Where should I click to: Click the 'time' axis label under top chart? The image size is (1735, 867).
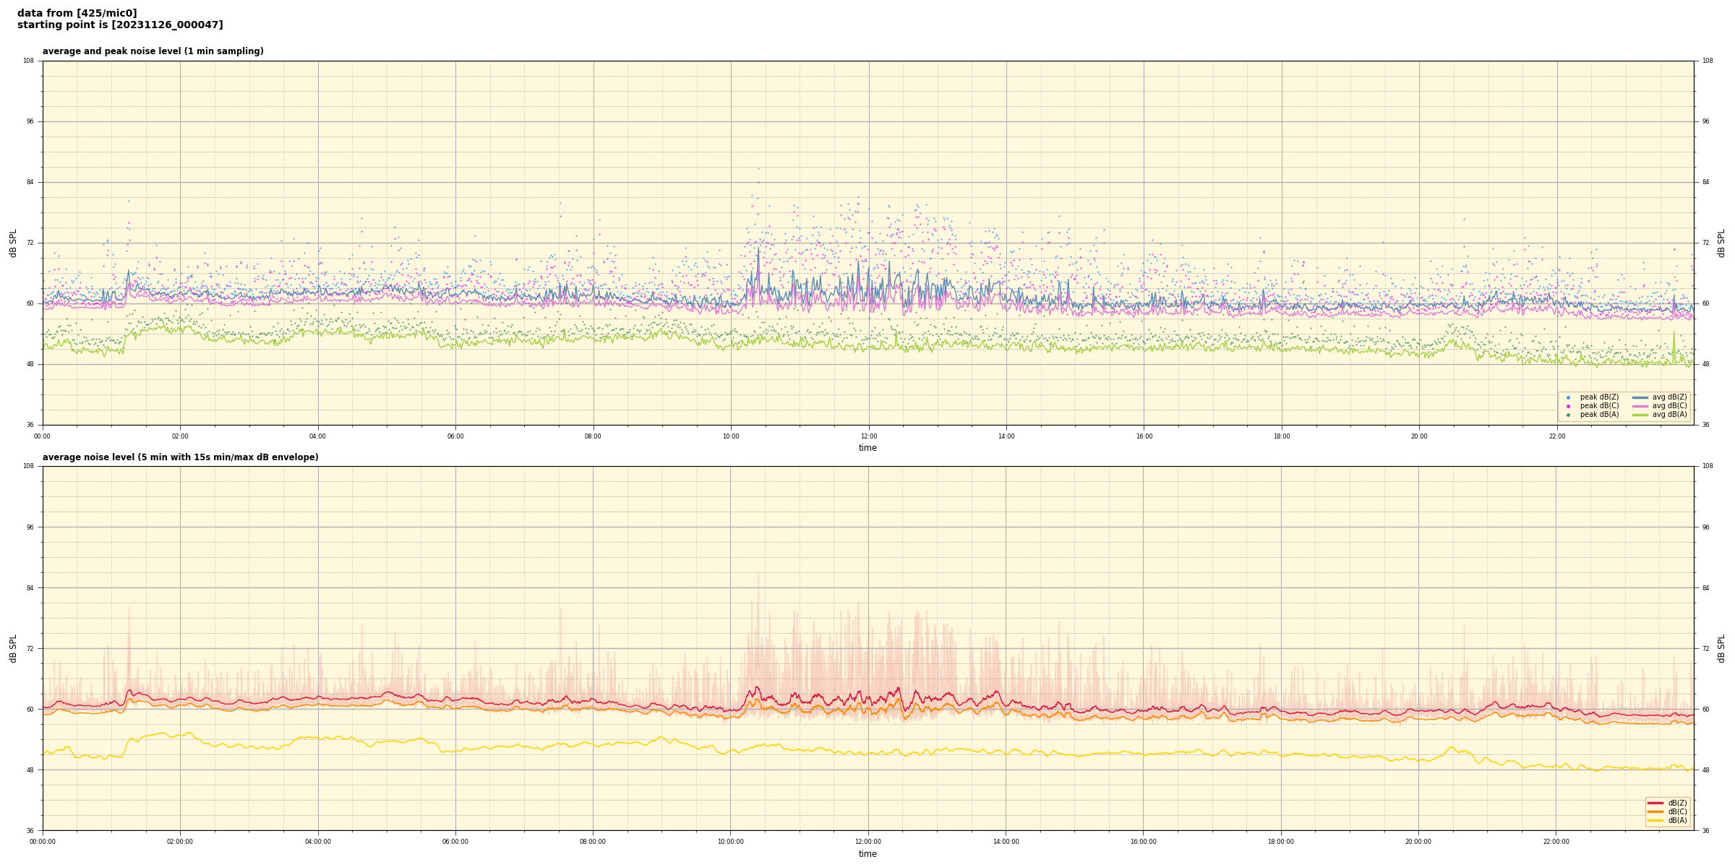pos(867,448)
